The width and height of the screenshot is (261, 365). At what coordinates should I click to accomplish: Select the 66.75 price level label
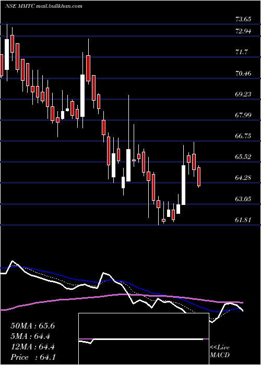coord(243,136)
